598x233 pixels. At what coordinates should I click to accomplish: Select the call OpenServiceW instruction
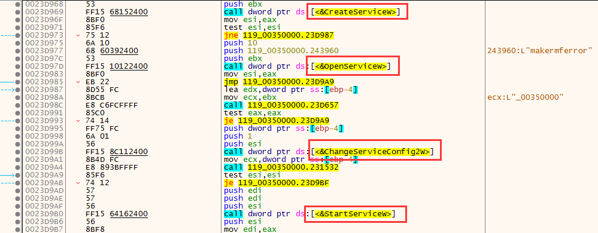pyautogui.click(x=307, y=66)
